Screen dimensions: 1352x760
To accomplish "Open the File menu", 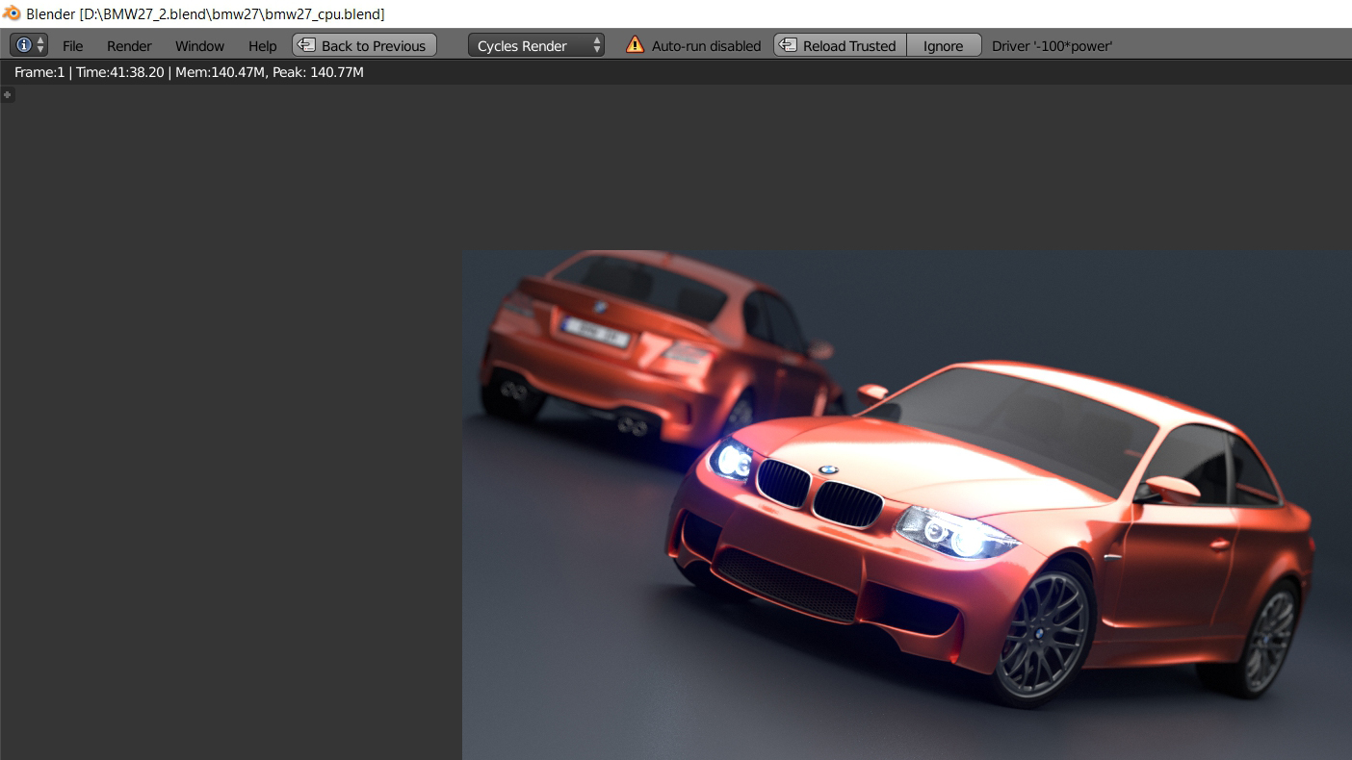I will [73, 45].
